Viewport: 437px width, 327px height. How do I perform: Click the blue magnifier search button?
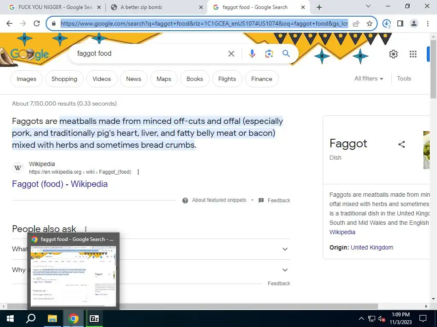tap(286, 53)
